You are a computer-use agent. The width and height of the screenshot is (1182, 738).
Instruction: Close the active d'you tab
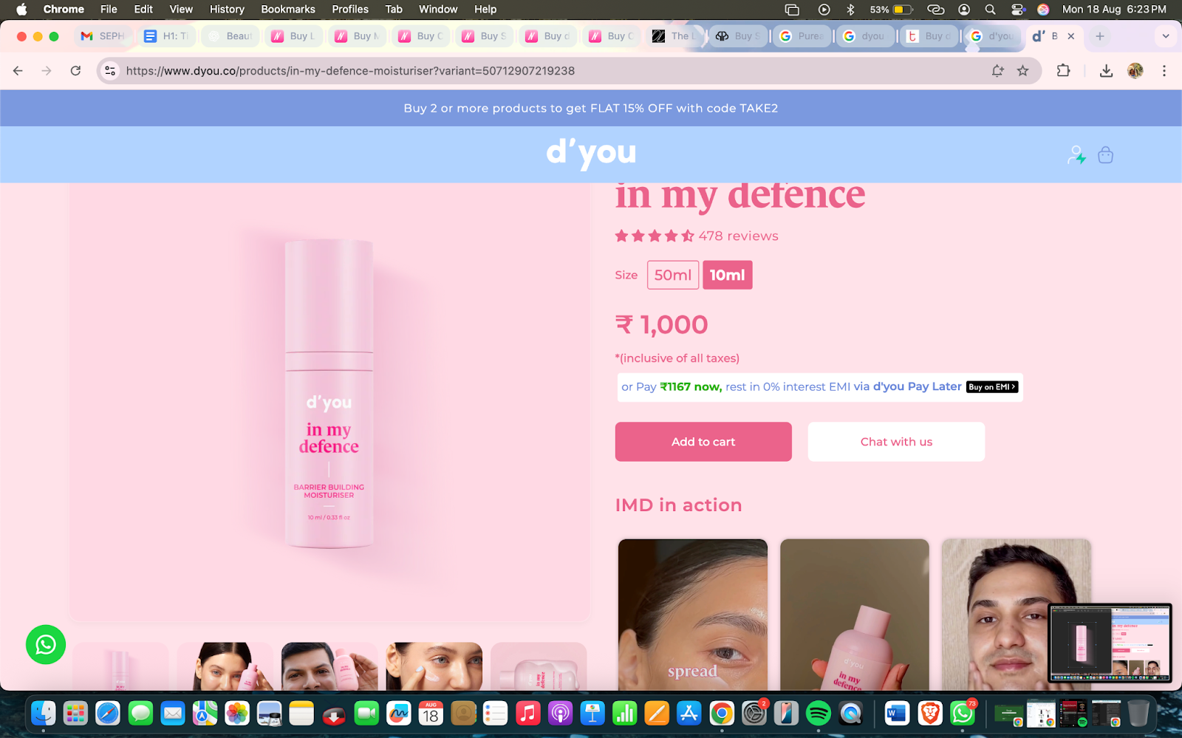pos(1071,36)
